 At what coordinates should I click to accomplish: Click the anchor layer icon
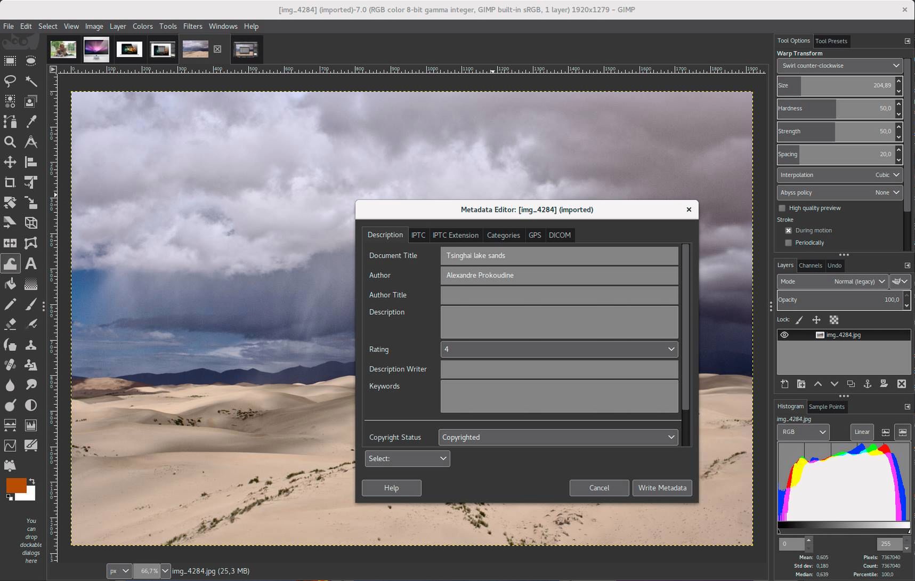pos(867,384)
